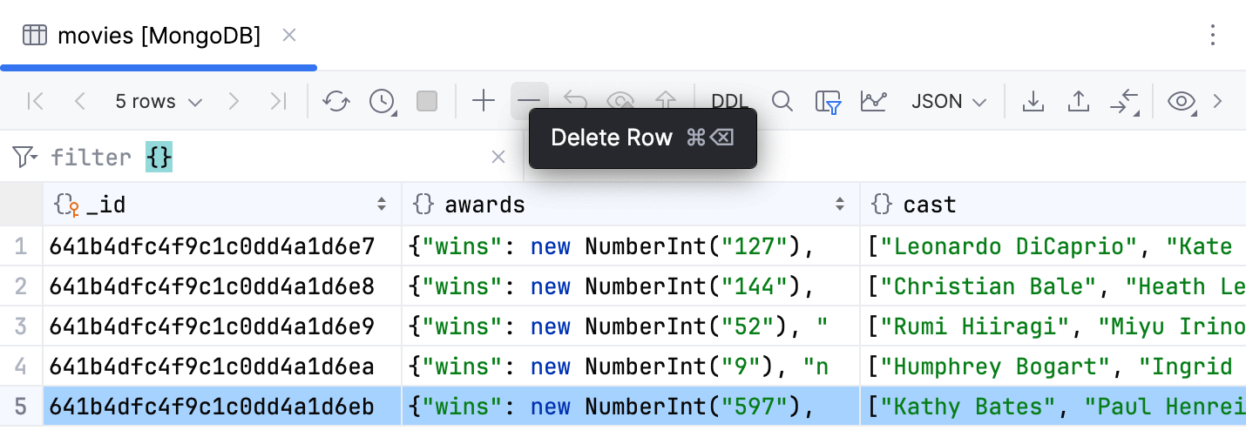Click the import upload icon
The image size is (1246, 444).
coord(1079,102)
